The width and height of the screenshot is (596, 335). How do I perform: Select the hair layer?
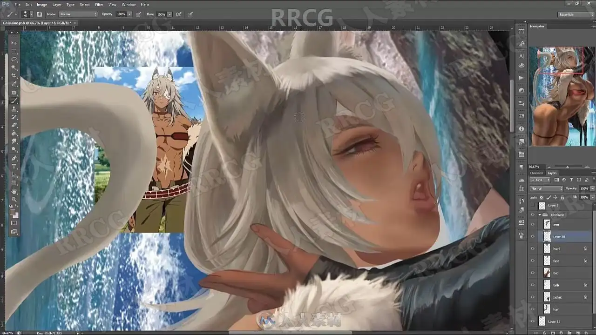click(565, 309)
